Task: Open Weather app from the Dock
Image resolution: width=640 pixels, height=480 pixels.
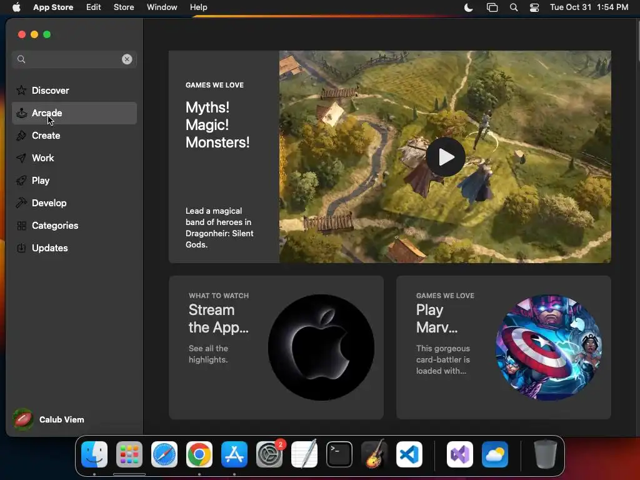Action: point(495,454)
